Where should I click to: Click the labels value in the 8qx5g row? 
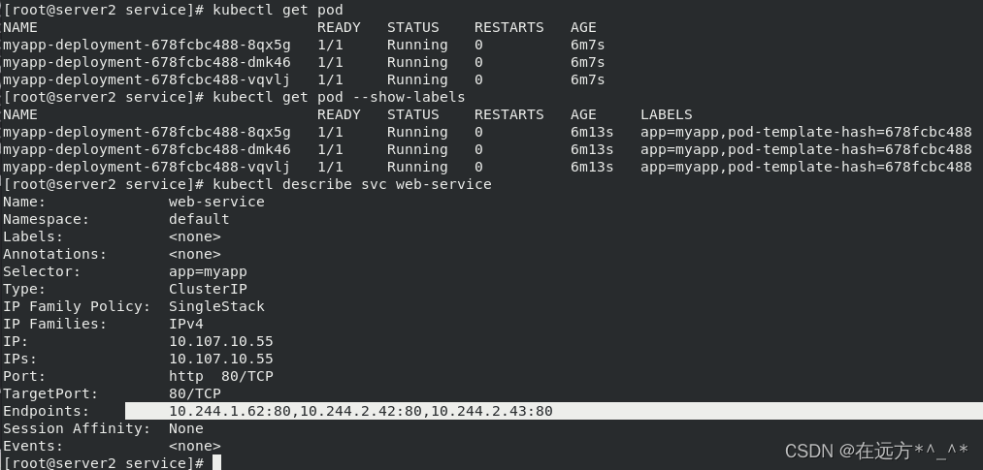click(x=805, y=132)
